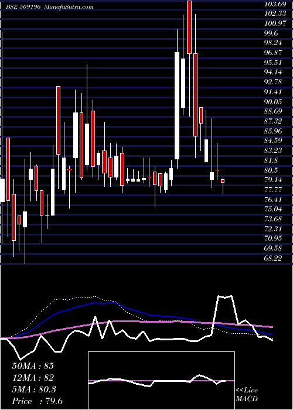Screen dimensions: 293x410
Task: Click the 72.31 price axis label
Action: 273,228
